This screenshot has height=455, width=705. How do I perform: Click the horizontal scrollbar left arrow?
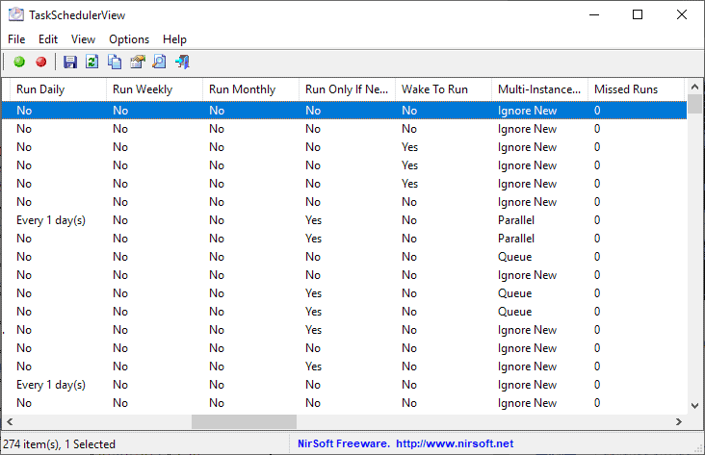pos(10,421)
